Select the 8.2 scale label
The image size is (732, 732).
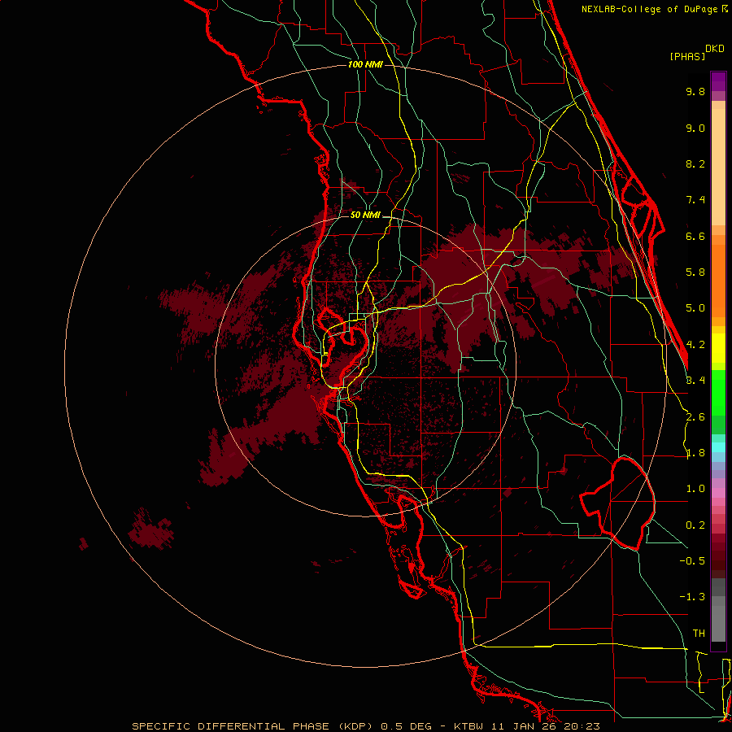click(x=695, y=163)
